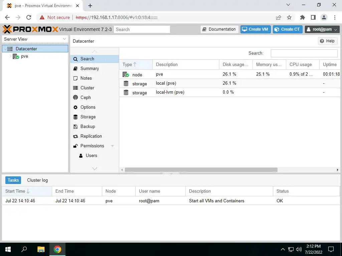The height and width of the screenshot is (256, 342).
Task: Click the gear icon next to Options
Action: (75, 107)
